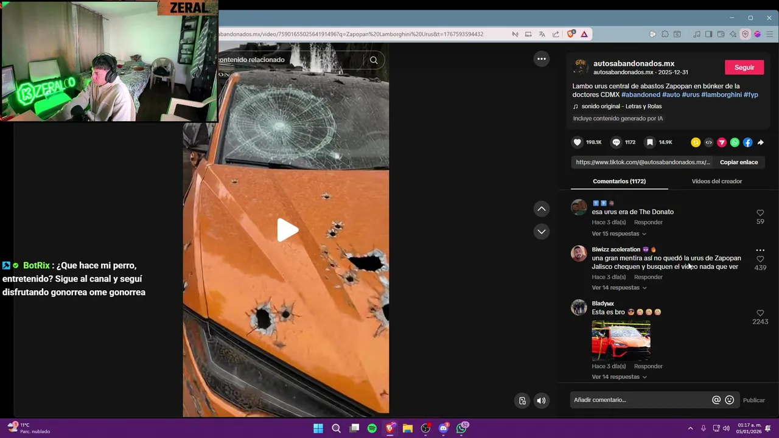Show hidden system tray icons chevron
The width and height of the screenshot is (779, 438).
690,428
